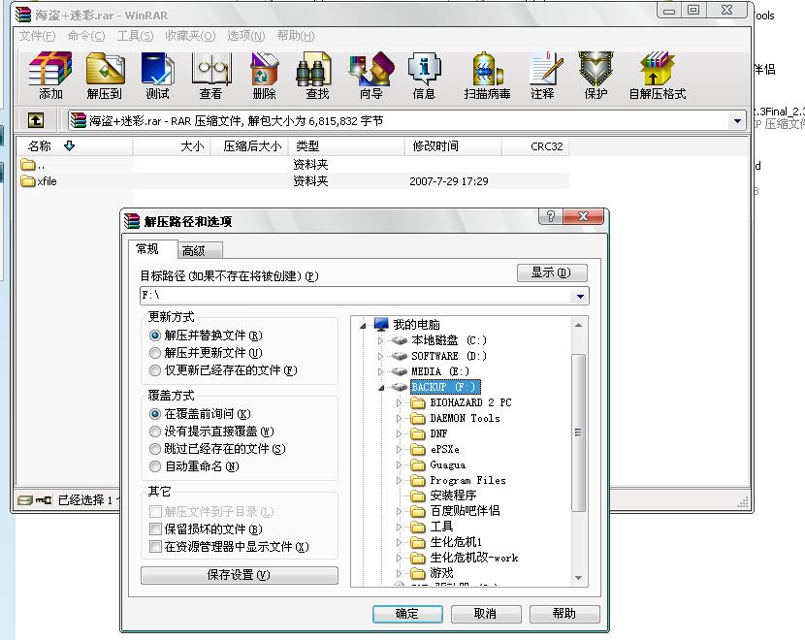Open the archive address bar dropdown arrow
This screenshot has height=640, width=805.
click(737, 121)
